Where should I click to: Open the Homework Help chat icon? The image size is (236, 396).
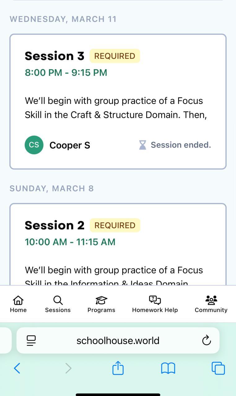click(155, 300)
